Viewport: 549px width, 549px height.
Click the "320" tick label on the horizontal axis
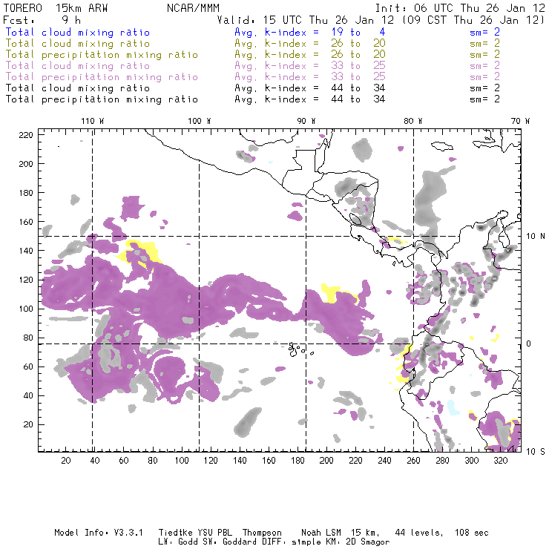(x=500, y=461)
